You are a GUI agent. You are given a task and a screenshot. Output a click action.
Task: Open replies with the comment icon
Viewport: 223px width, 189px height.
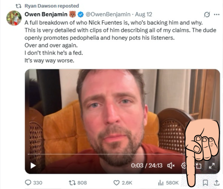pos(28,183)
